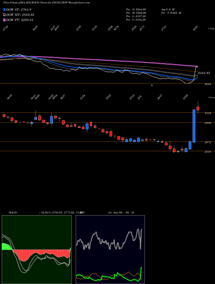Screen dimensions: 215x284
Task: Click the 2518 price level label
Action: click(x=207, y=152)
